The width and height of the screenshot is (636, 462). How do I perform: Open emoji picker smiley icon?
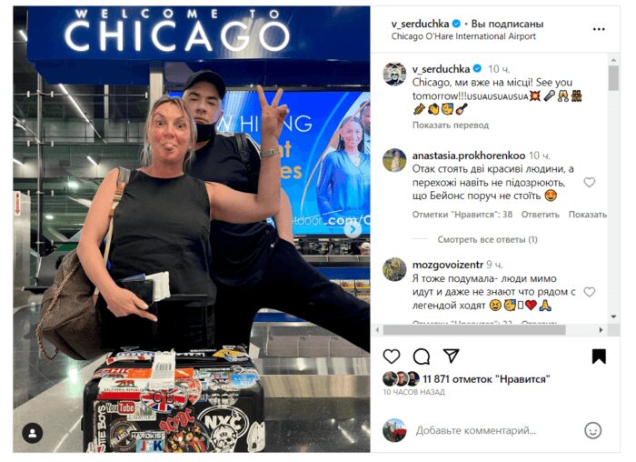click(x=592, y=430)
